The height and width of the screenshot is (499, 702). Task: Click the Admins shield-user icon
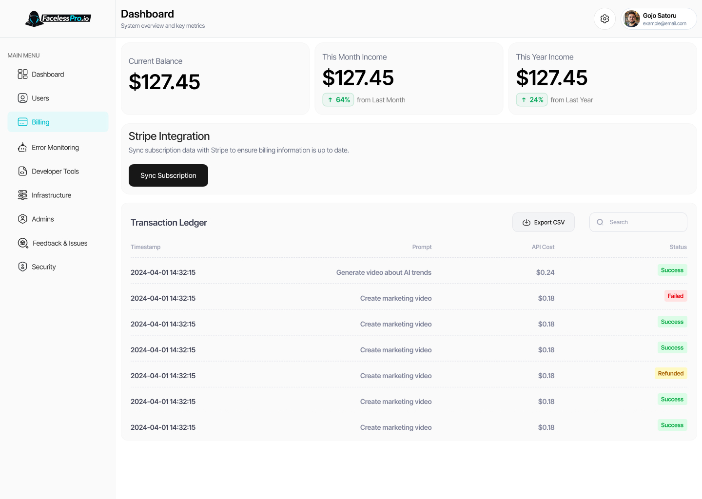22,219
